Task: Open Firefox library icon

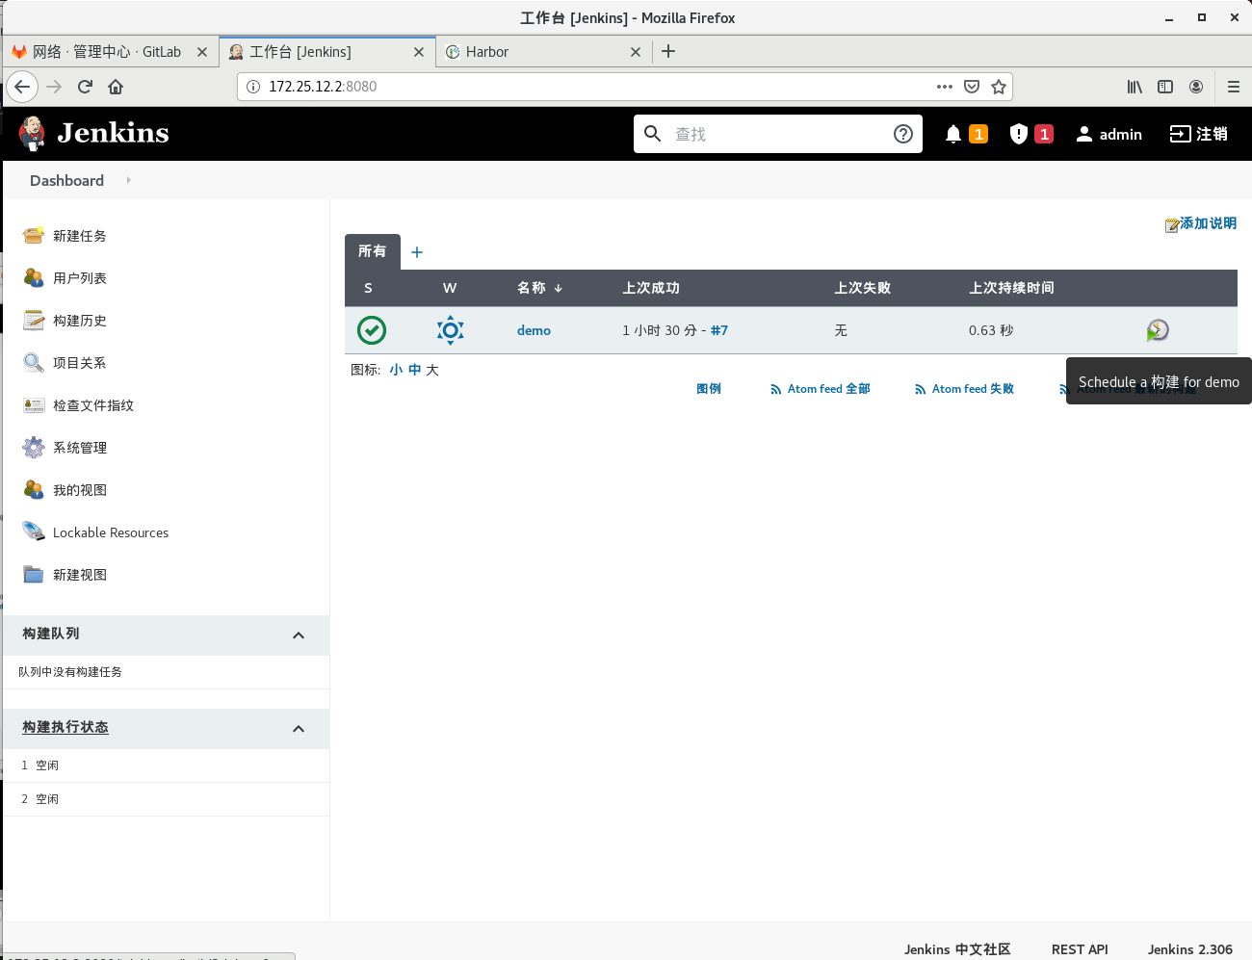Action: coord(1135,87)
